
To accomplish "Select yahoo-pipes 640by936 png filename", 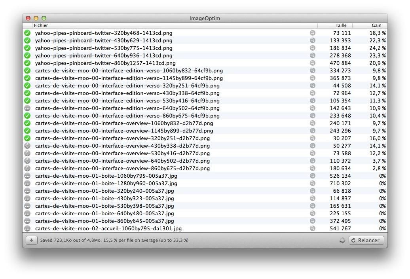I will pyautogui.click(x=104, y=55).
